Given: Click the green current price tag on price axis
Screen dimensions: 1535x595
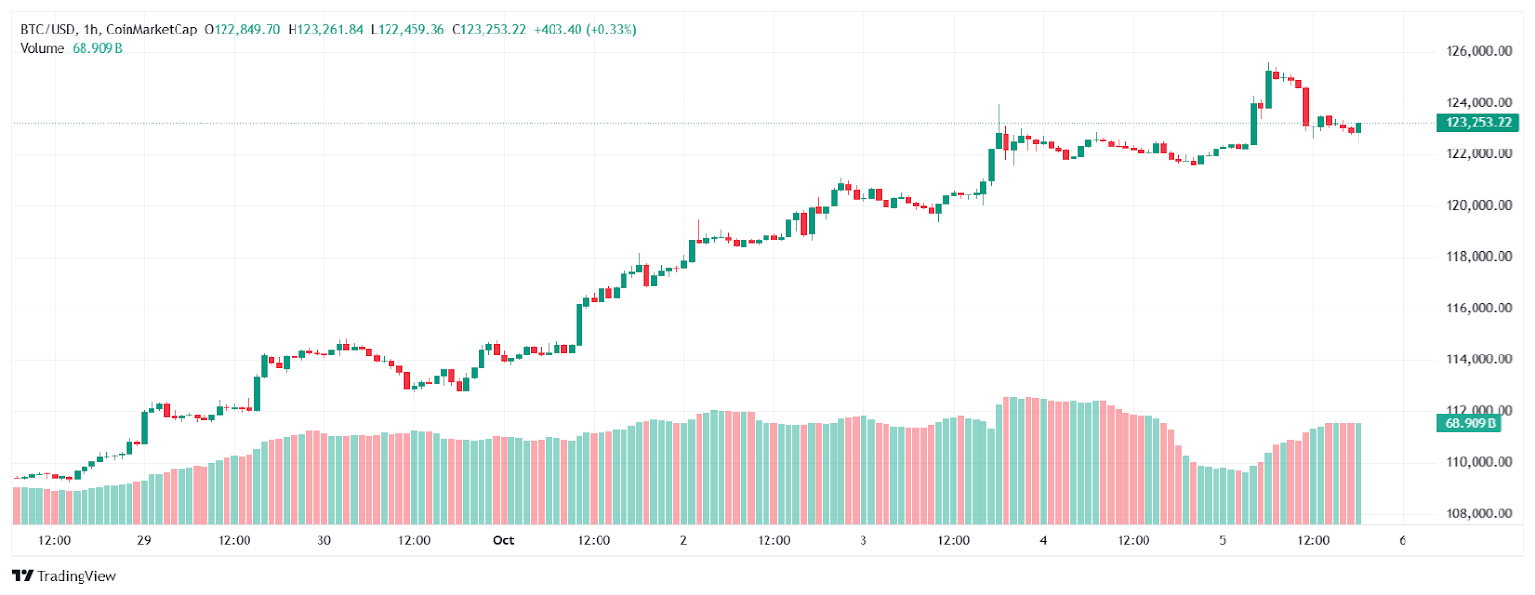Looking at the screenshot, I should (x=1478, y=123).
